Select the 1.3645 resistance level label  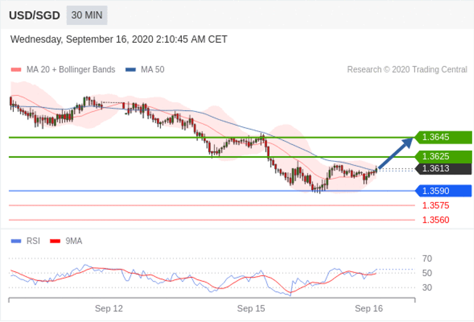click(443, 137)
